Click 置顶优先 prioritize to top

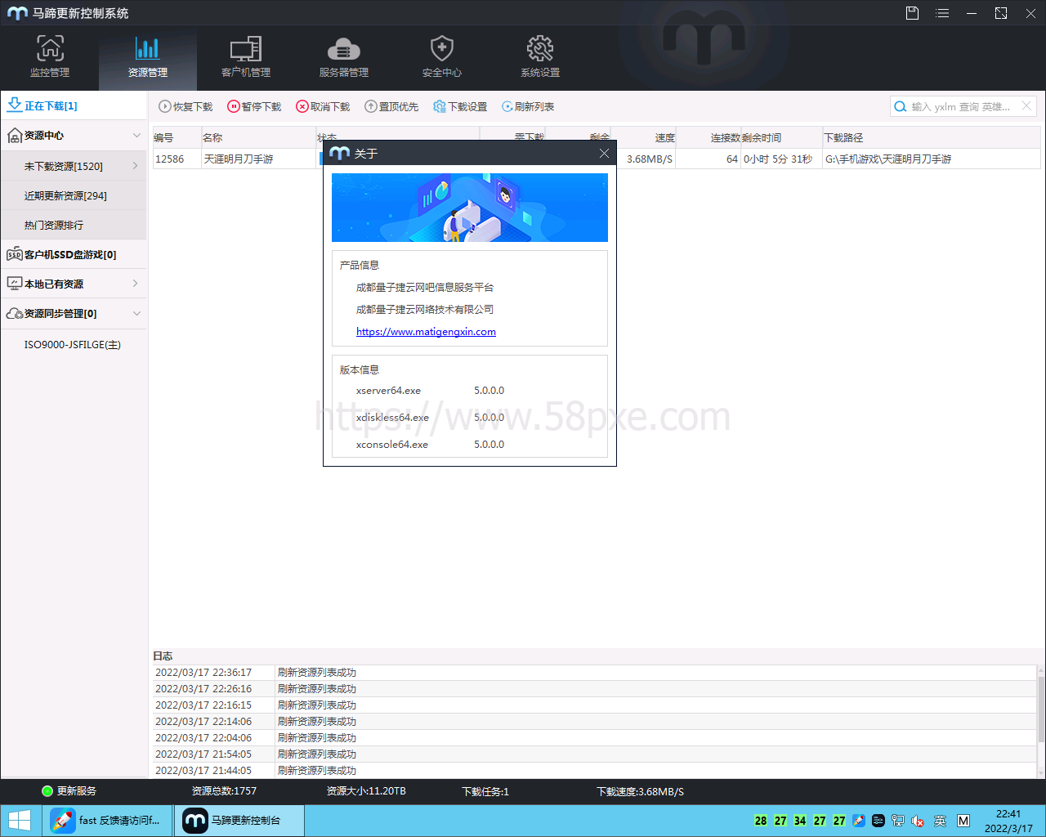point(391,106)
